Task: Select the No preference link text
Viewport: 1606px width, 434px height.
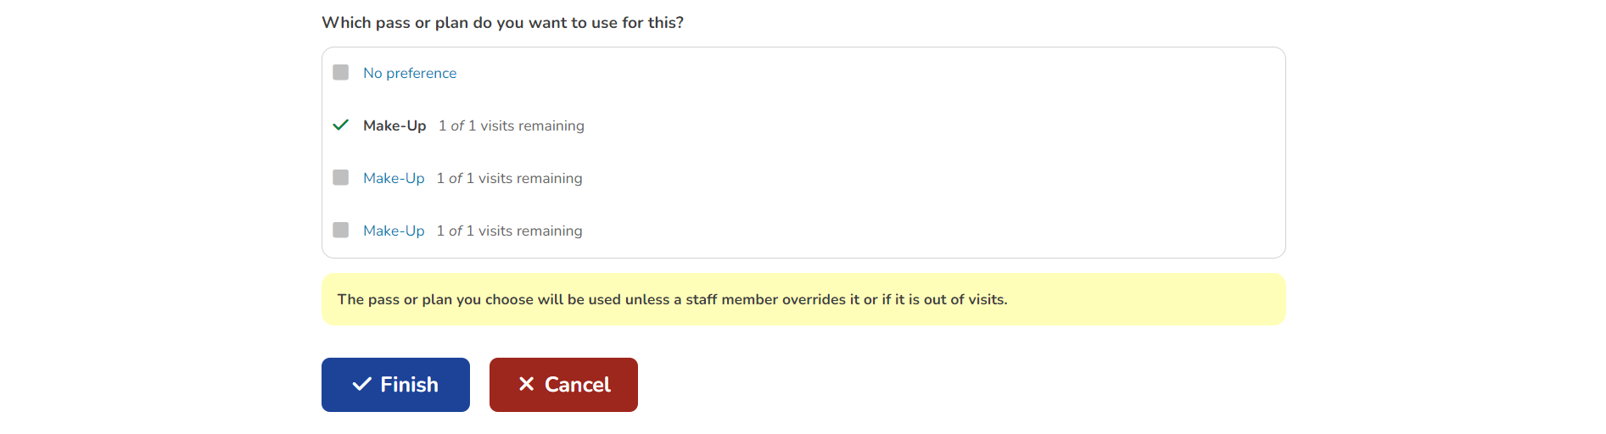Action: pos(410,73)
